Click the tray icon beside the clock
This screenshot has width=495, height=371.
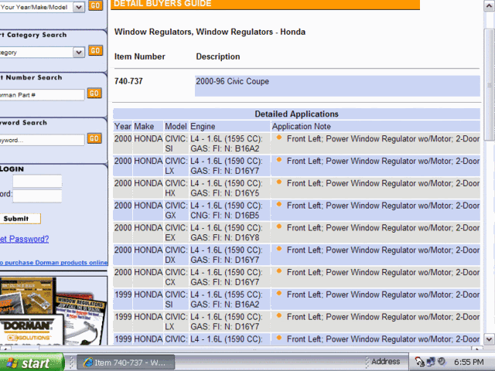click(442, 362)
